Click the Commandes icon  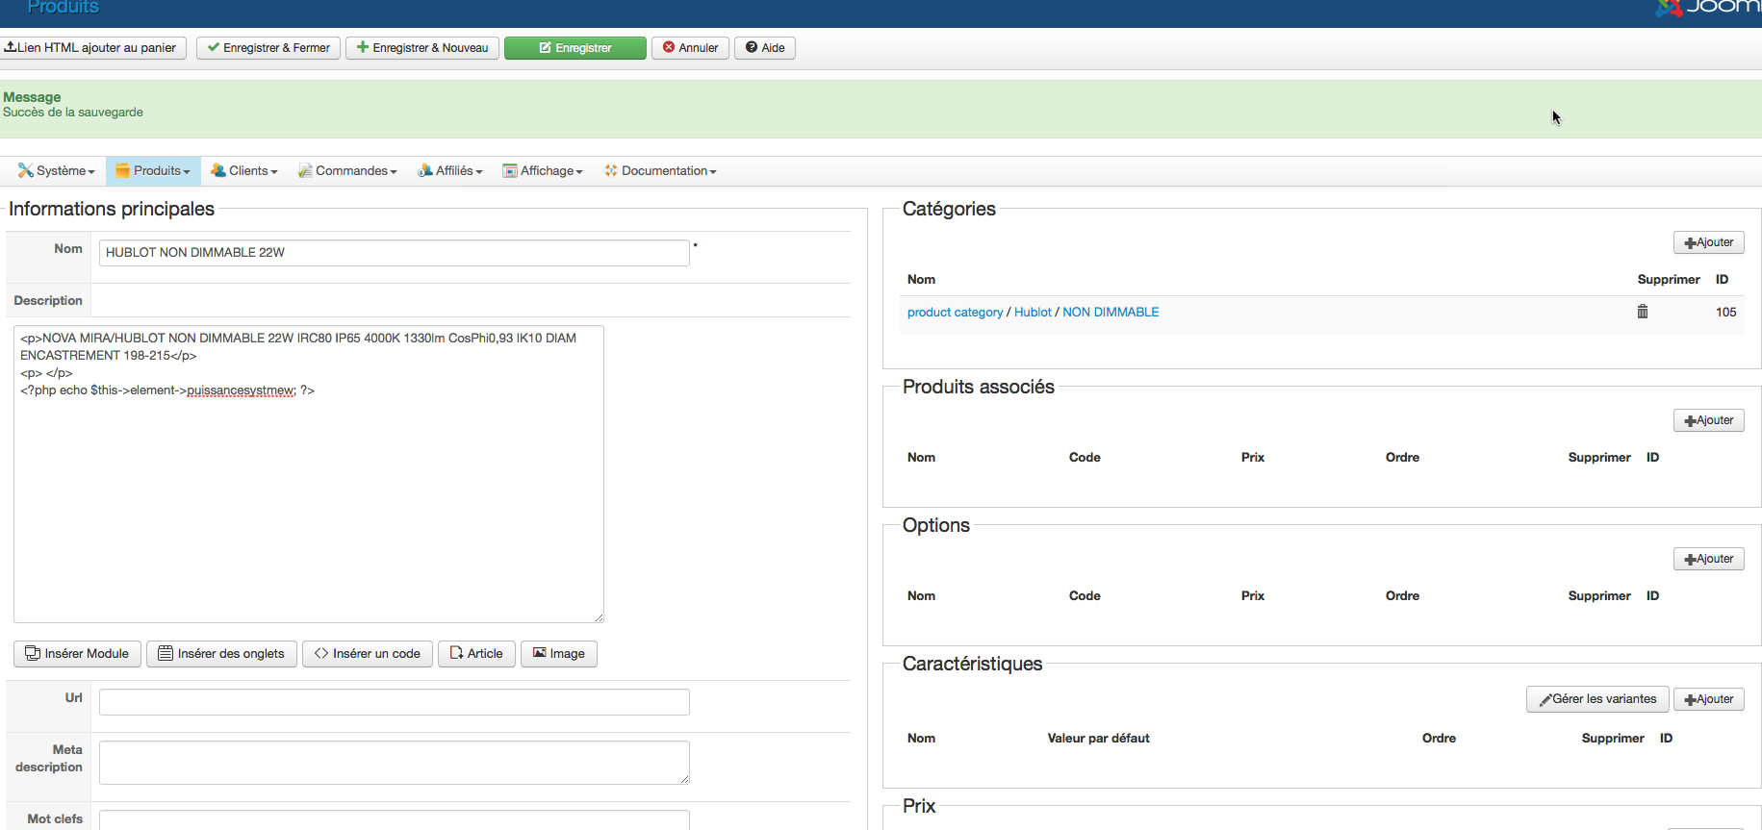pyautogui.click(x=305, y=170)
